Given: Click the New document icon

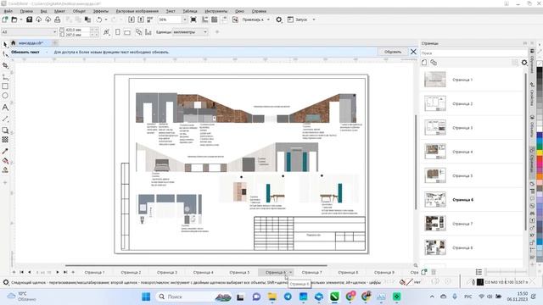Looking at the screenshot, I should [x=5, y=19].
